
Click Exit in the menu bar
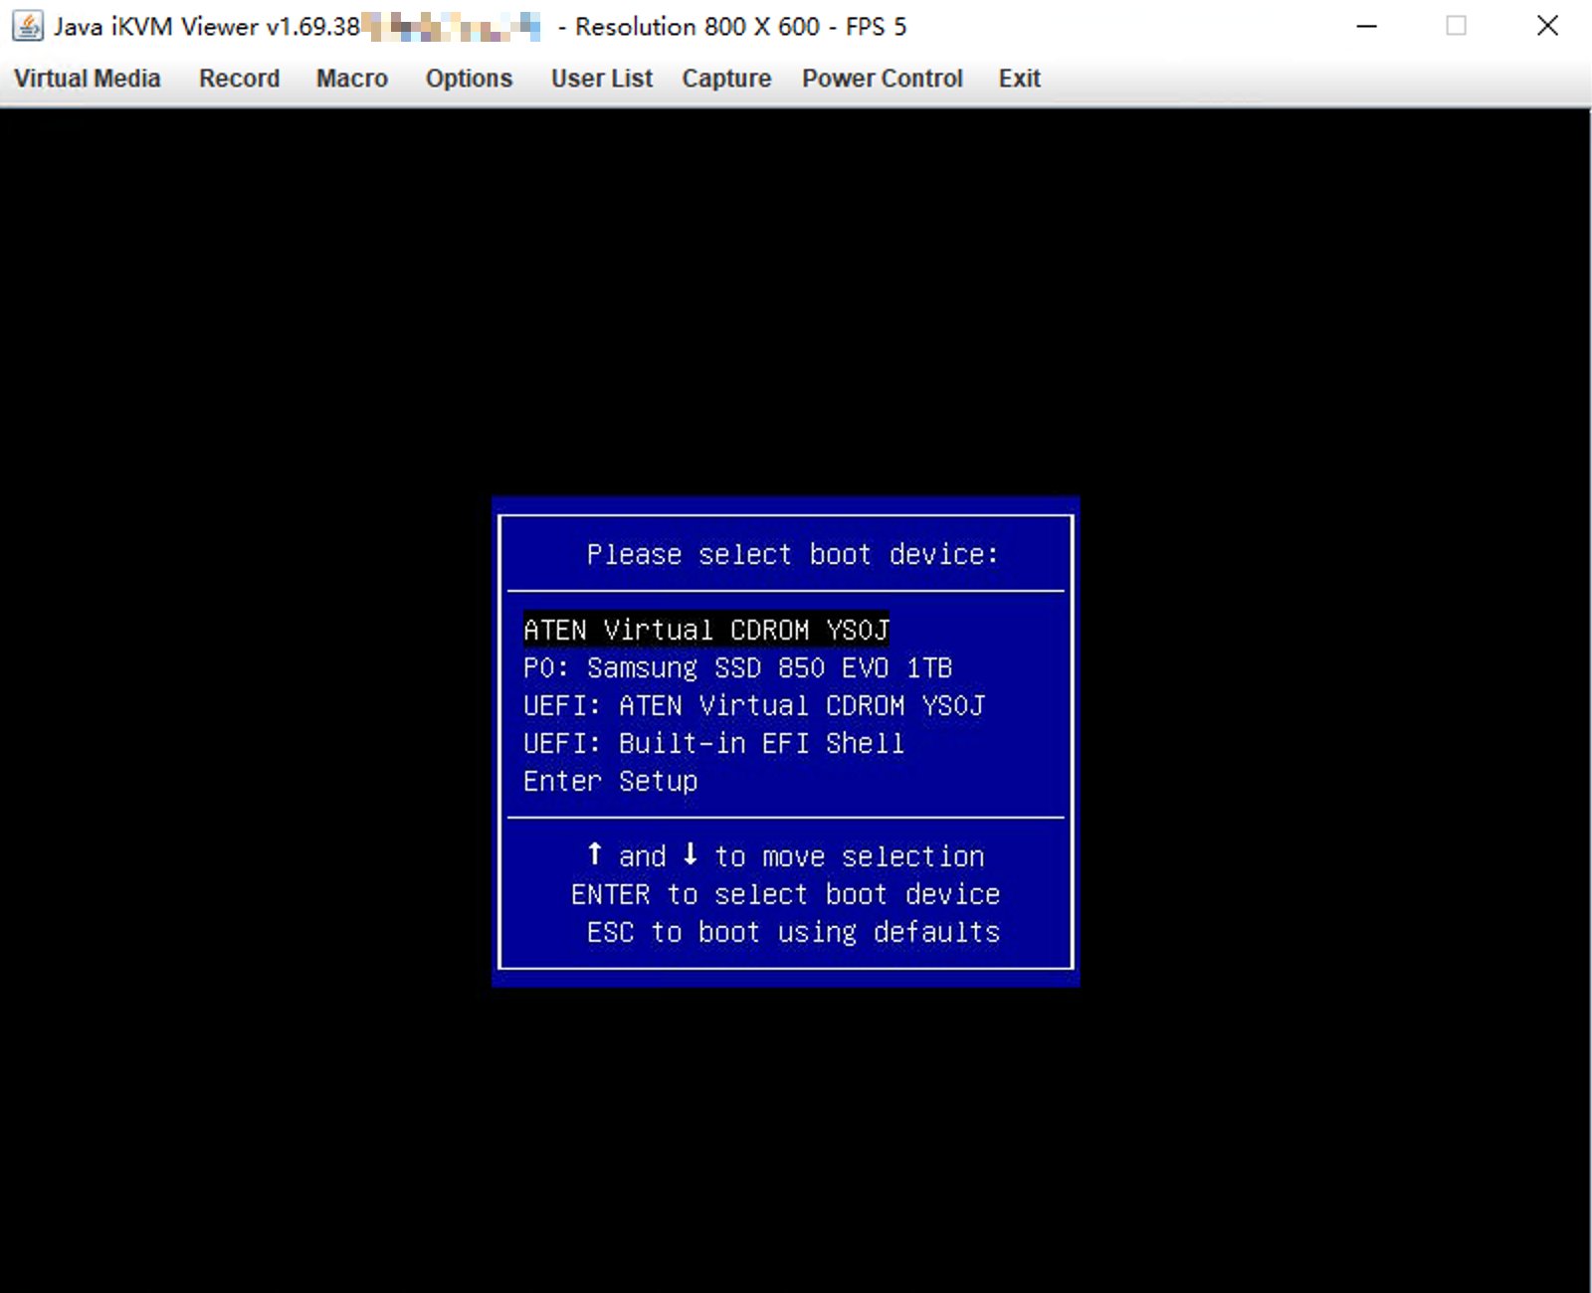click(x=1019, y=79)
